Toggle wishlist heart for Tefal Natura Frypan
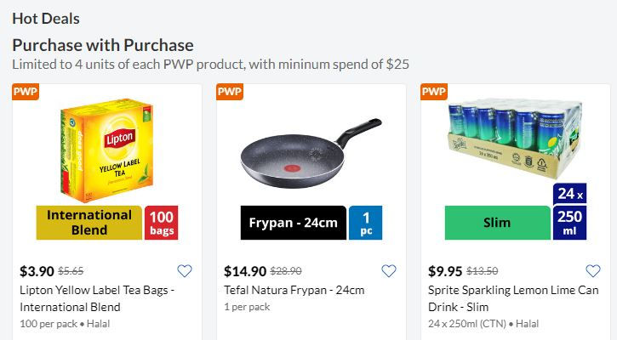 pyautogui.click(x=389, y=271)
